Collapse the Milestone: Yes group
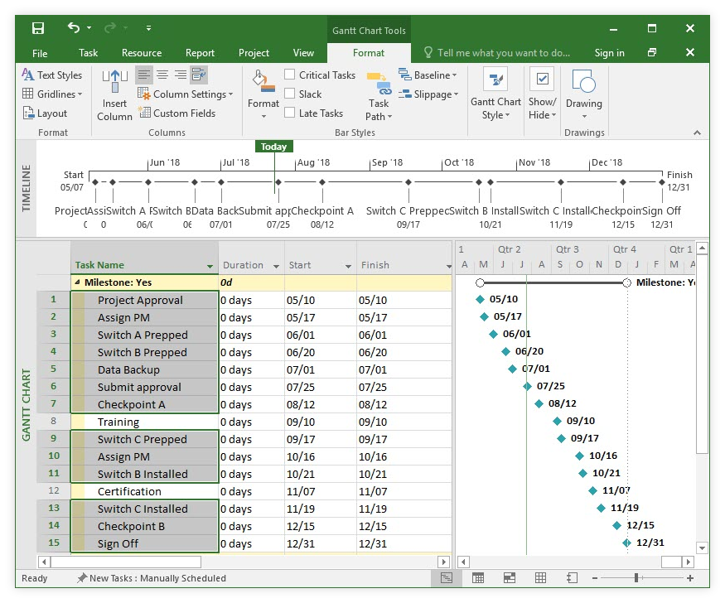 pyautogui.click(x=77, y=282)
